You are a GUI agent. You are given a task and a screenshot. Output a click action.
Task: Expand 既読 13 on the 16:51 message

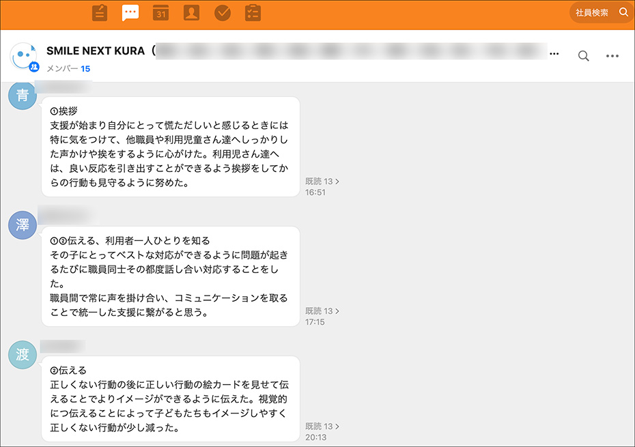click(x=322, y=182)
